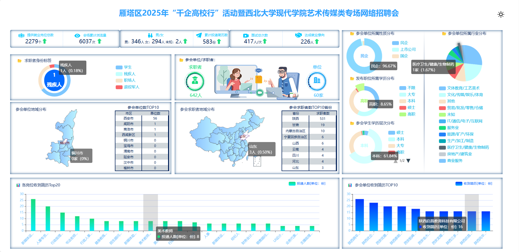The image size is (519, 252).
Task: Go to next legend page with down arrow
Action: [x=408, y=161]
